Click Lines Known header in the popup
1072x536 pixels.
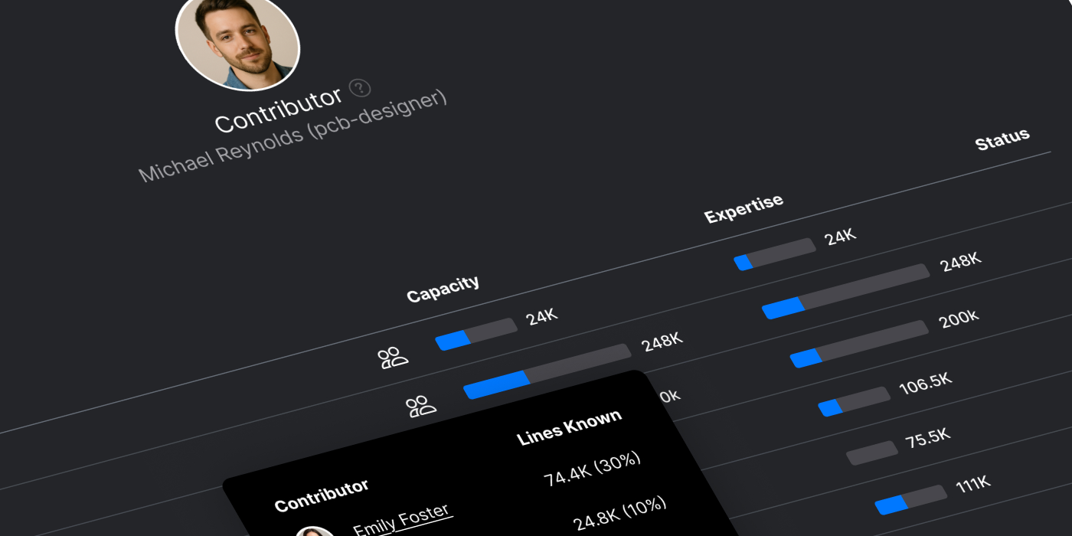click(569, 428)
